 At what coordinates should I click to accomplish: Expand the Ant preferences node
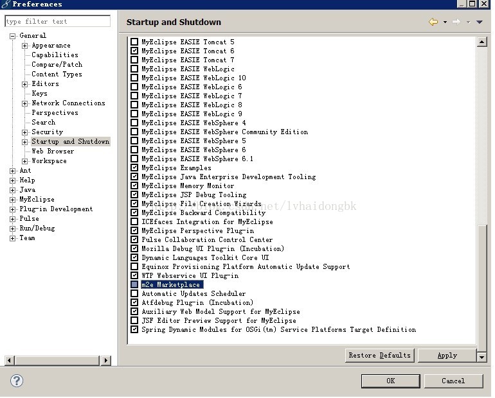click(x=12, y=171)
